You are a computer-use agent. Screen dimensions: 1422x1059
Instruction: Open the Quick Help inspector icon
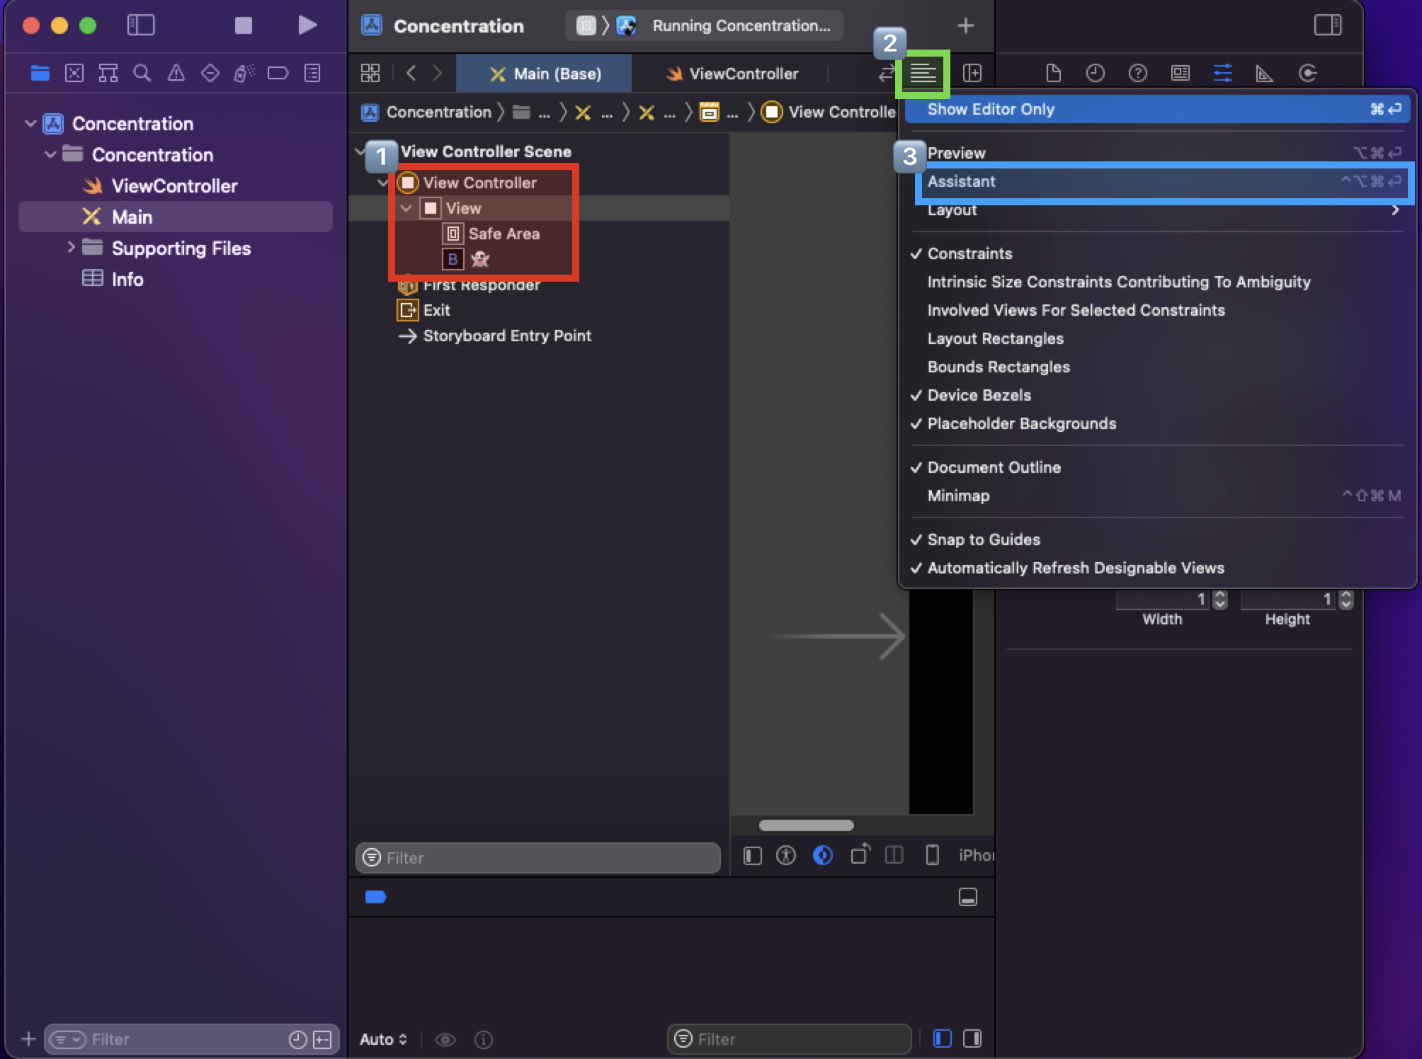[1137, 73]
